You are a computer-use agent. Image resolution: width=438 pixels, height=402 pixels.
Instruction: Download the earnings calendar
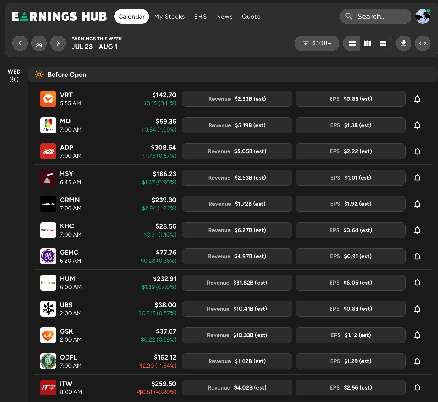tap(404, 43)
